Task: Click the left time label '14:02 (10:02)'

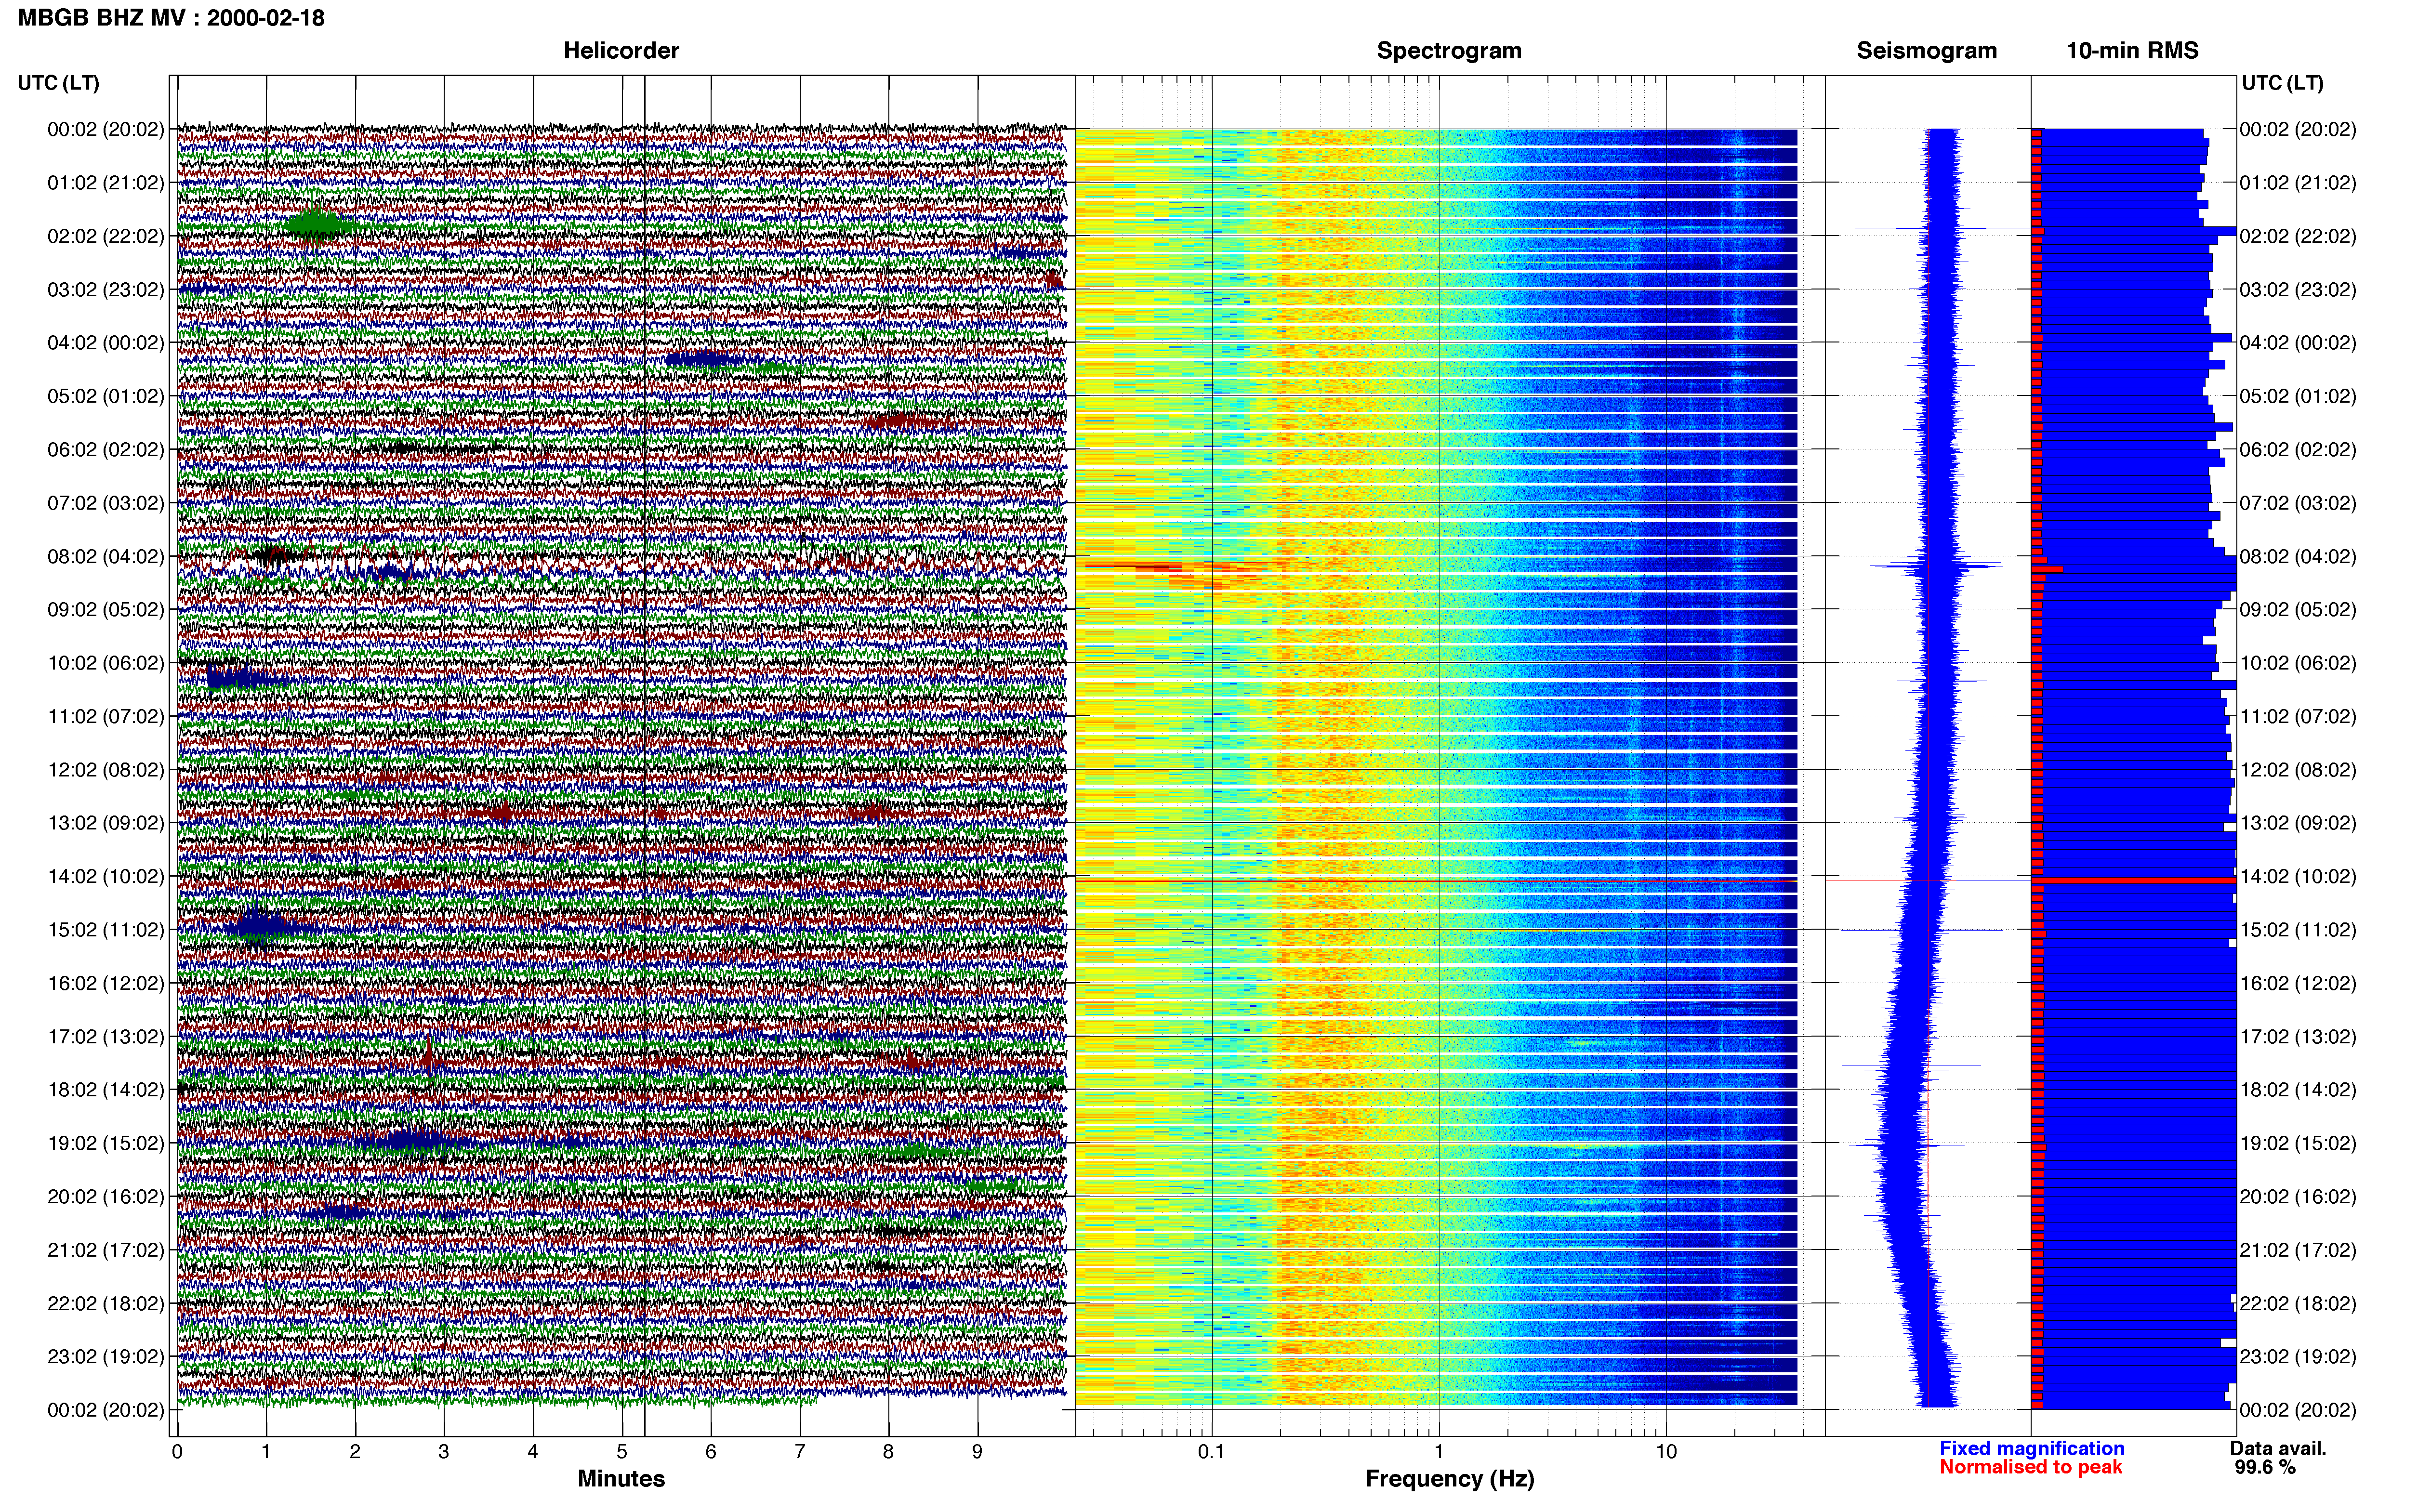Action: tap(106, 876)
